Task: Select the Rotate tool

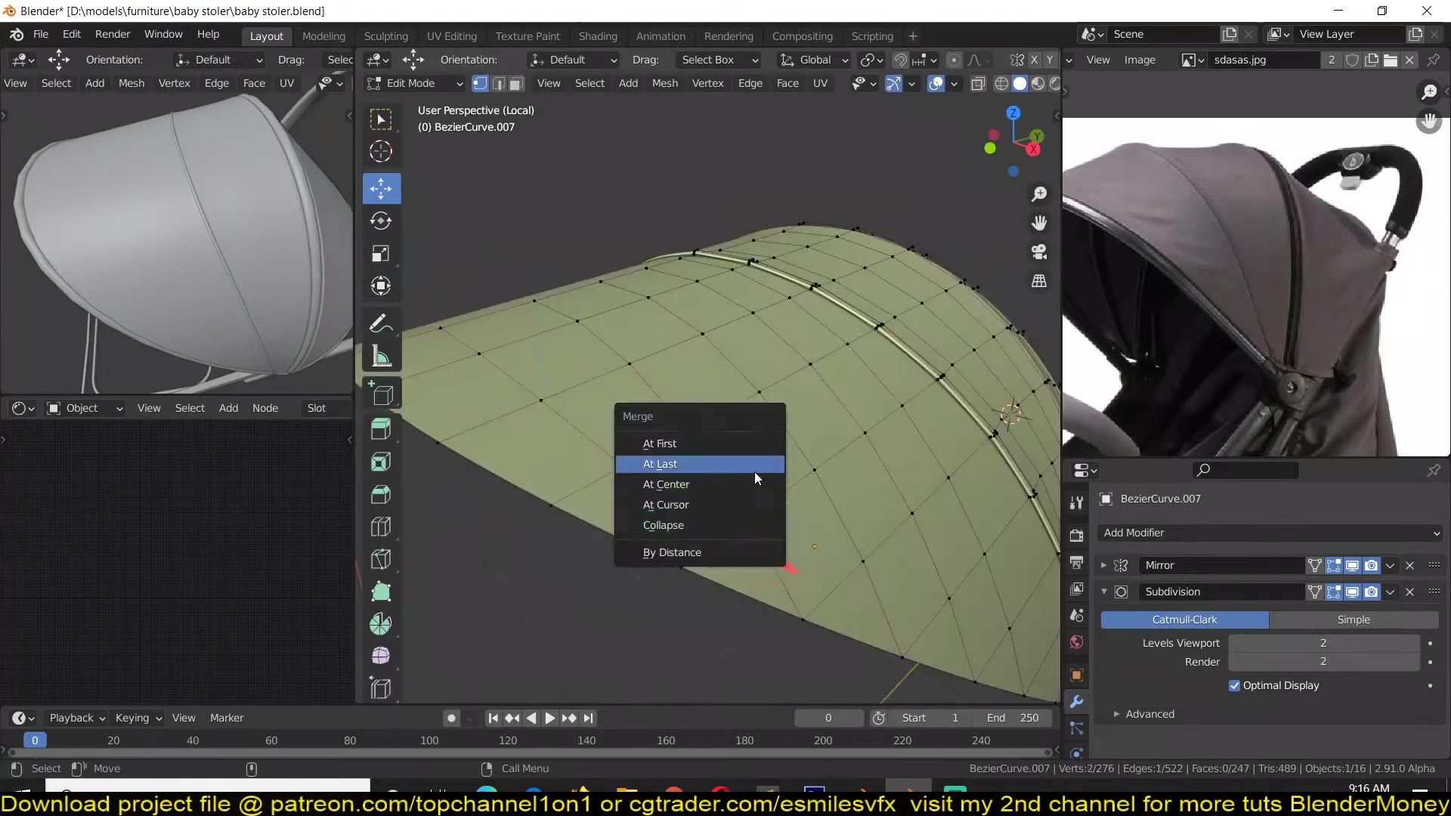Action: click(x=381, y=221)
